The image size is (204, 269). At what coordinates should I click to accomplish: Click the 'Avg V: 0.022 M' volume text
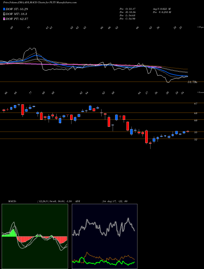coord(162,9)
